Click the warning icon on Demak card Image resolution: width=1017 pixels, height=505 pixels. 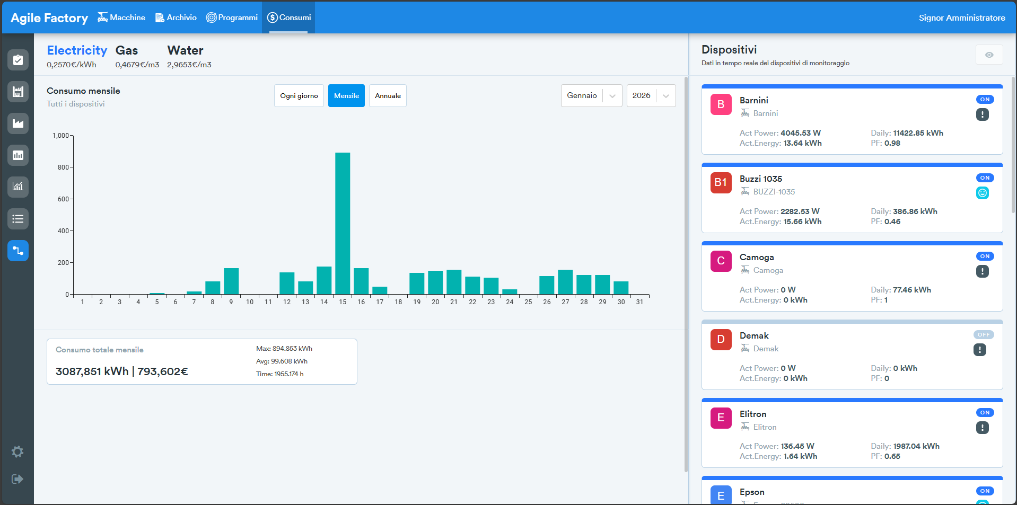tap(980, 350)
